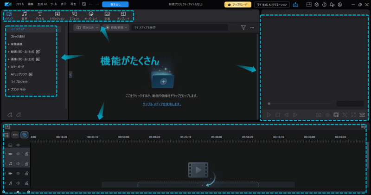Open マイ 生成 AI クリエーション

[272, 5]
